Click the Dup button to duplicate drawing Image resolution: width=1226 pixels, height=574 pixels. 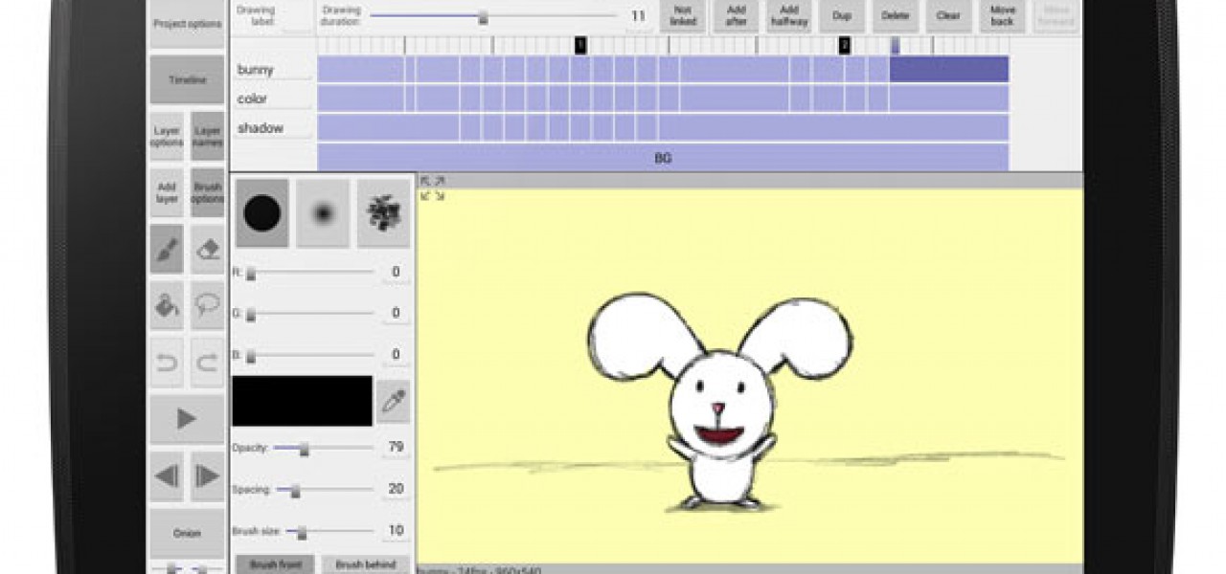pos(842,16)
